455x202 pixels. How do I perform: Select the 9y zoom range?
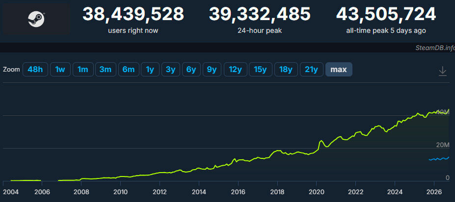(x=212, y=70)
